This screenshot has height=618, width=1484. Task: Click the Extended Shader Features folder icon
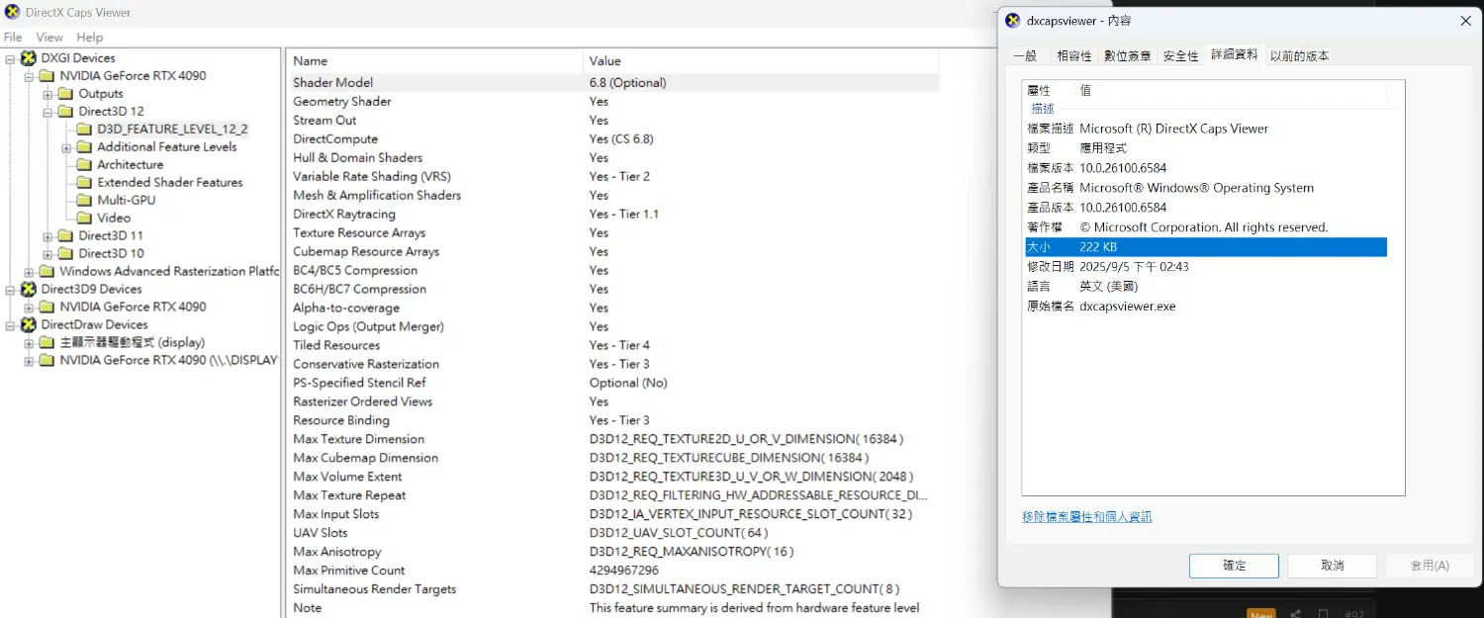[84, 183]
